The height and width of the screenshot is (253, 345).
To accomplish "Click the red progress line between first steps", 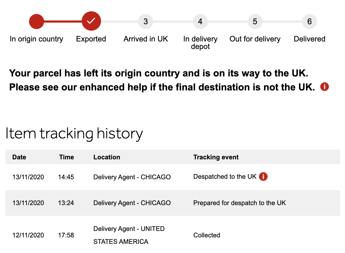I will pos(63,21).
